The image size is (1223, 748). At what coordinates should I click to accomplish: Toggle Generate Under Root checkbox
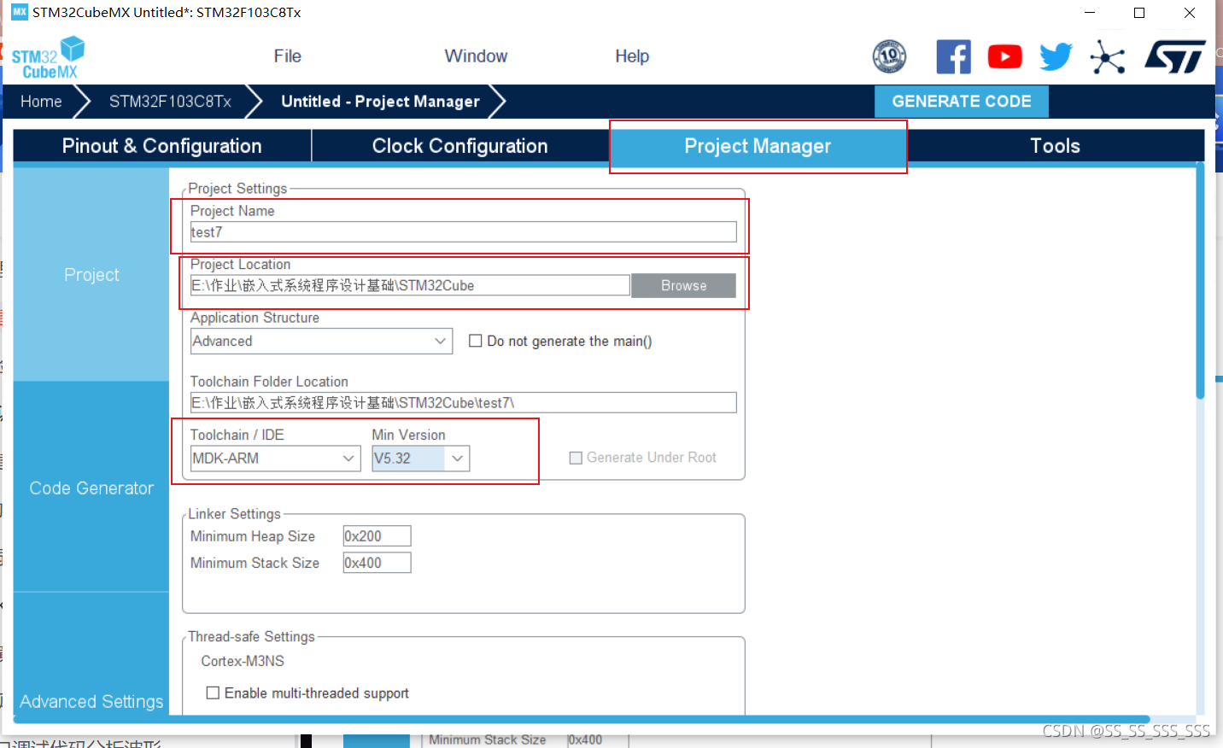(576, 458)
